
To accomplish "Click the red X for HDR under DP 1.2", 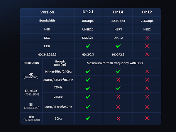I will 147,46.
